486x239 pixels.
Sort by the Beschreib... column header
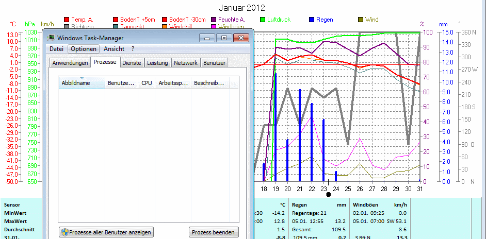[x=210, y=83]
